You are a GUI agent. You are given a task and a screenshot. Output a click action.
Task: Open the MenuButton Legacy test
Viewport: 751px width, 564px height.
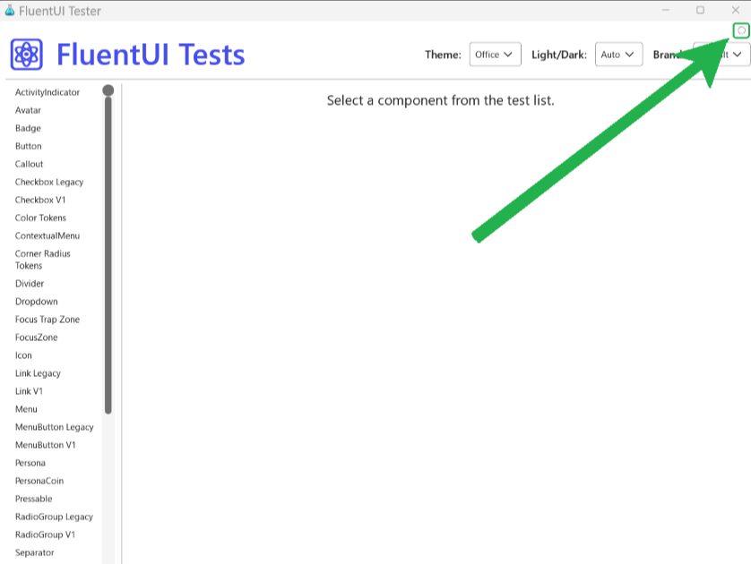click(x=54, y=427)
